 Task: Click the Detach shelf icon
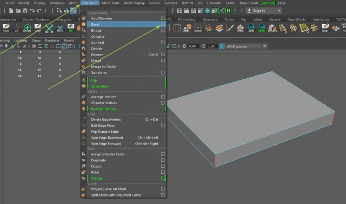click(x=272, y=28)
